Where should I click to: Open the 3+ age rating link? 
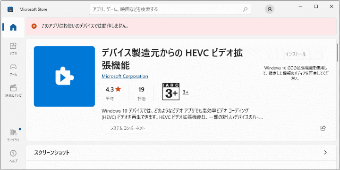click(x=186, y=92)
